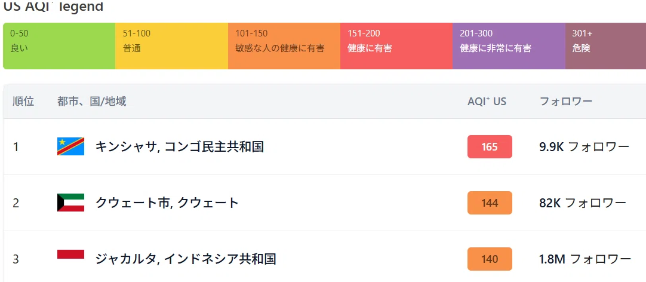646x282 pixels.
Task: Sort by the AQI⁺ US column header
Action: click(x=487, y=102)
